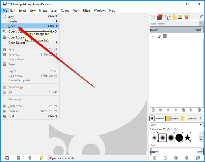Screen dimensions: 205x162
Task: Increase Spacing with stepper up arrow
Action: [x=202, y=150]
